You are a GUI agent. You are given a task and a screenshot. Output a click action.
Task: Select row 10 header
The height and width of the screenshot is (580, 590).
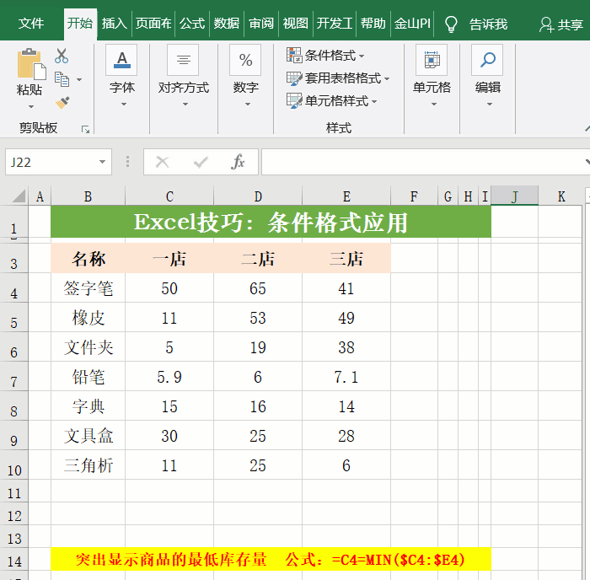click(14, 465)
